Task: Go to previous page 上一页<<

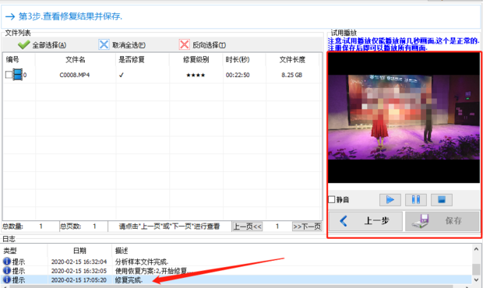Action: click(248, 227)
